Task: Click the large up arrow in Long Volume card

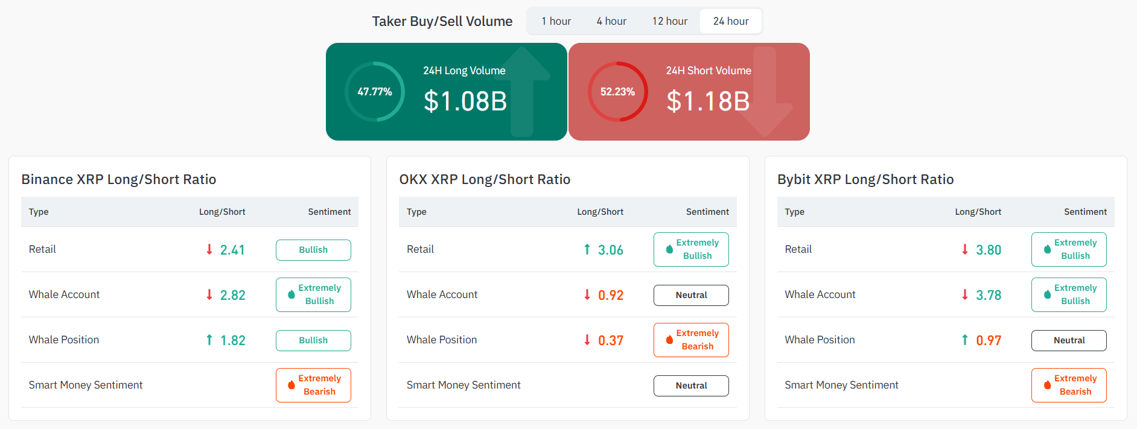Action: point(523,92)
